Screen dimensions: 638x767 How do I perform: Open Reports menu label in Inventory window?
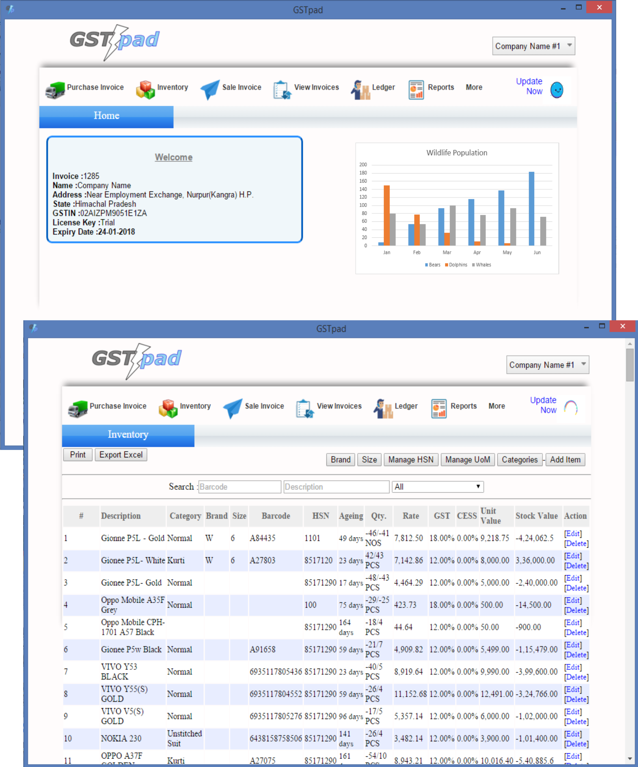[464, 406]
